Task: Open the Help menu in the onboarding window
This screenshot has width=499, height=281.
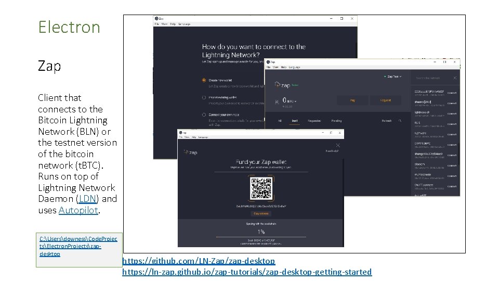Action: tap(173, 24)
